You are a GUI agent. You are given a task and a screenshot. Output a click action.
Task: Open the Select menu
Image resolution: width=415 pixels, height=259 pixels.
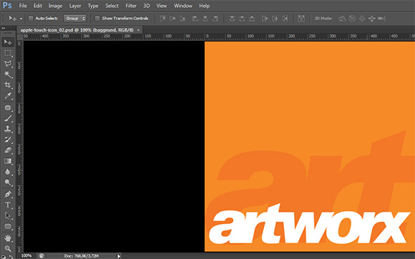pyautogui.click(x=112, y=6)
